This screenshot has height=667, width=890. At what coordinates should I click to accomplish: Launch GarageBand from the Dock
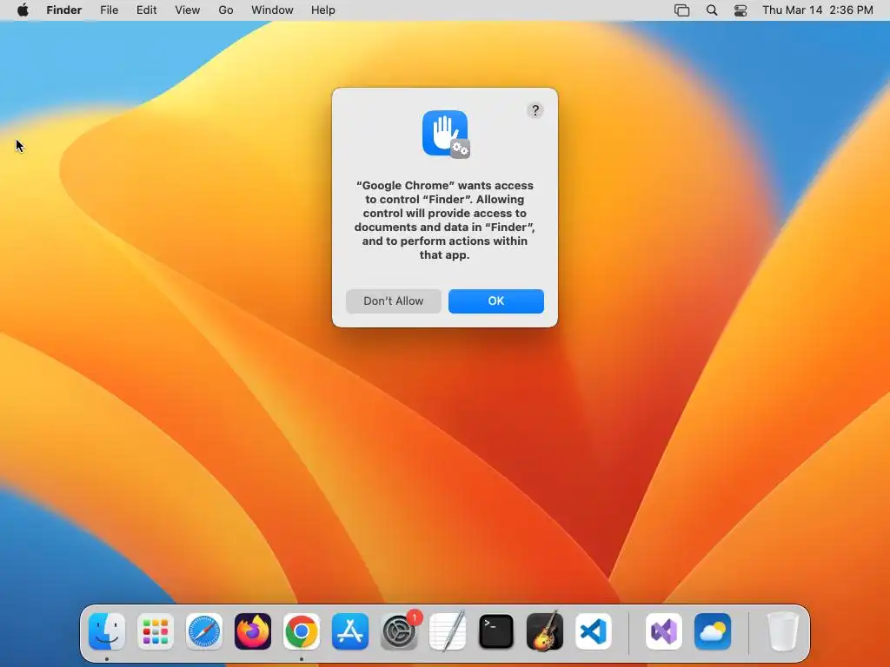pos(545,631)
